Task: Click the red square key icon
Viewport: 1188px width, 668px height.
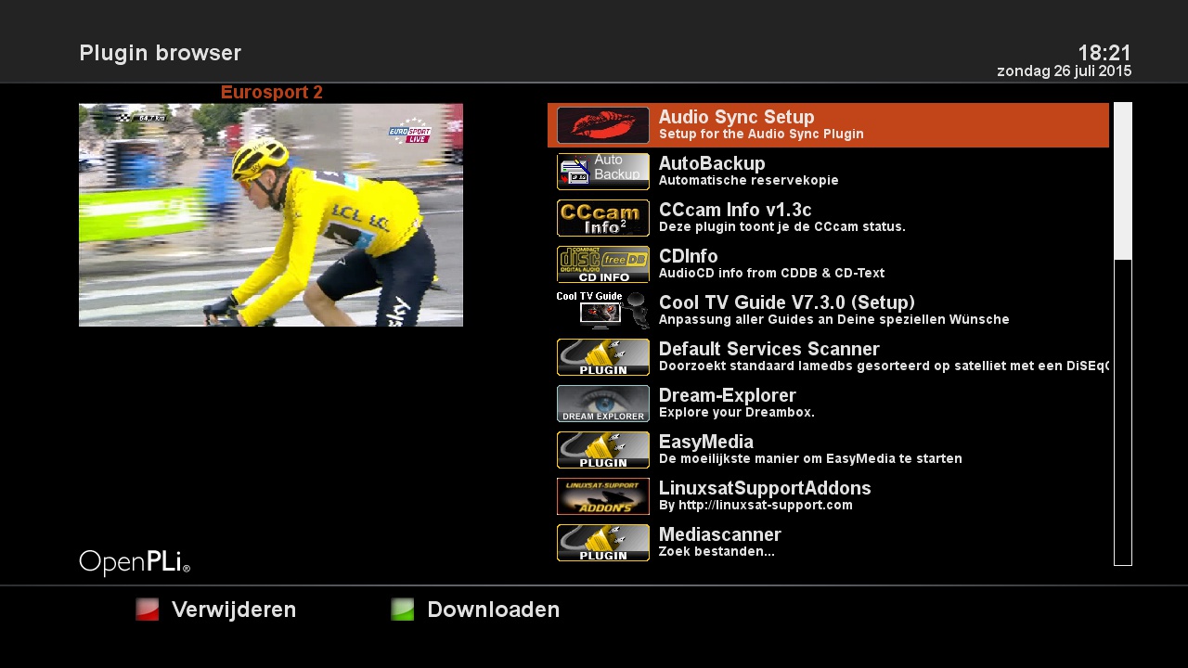Action: [148, 610]
